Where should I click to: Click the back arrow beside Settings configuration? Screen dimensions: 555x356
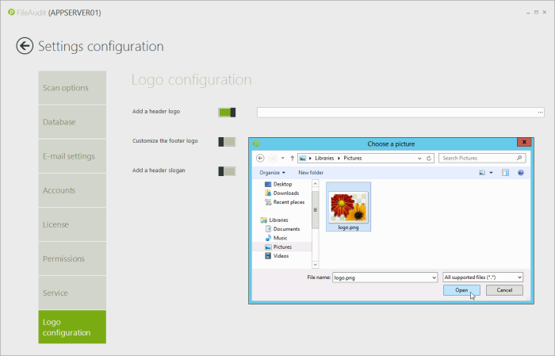[25, 46]
